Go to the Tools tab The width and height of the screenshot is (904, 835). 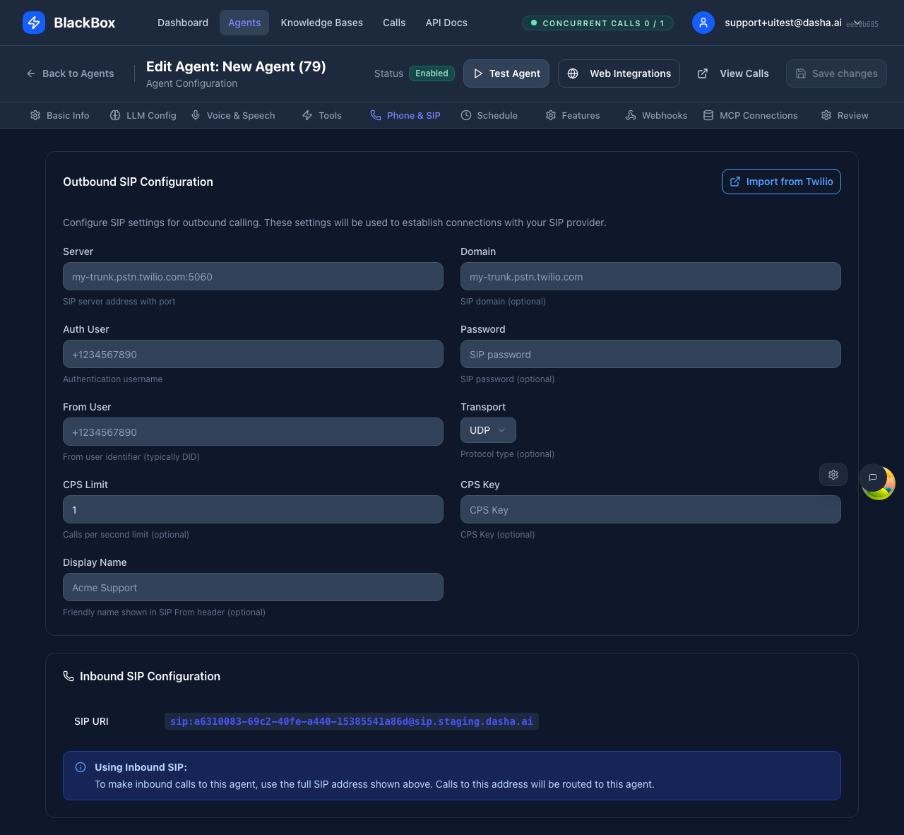tap(322, 115)
